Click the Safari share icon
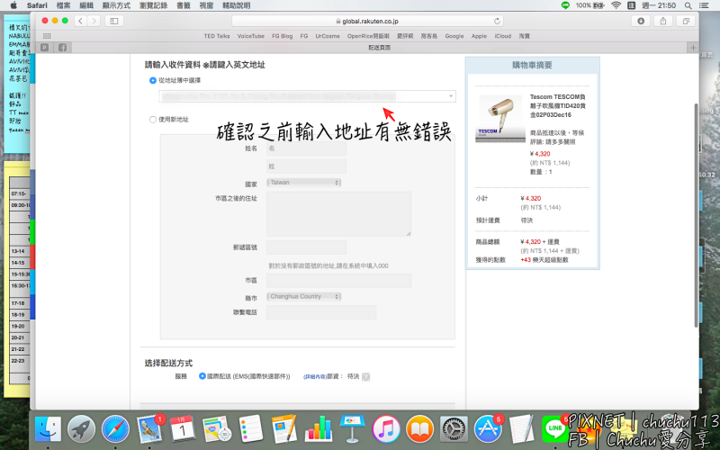This screenshot has width=720, height=450. (664, 20)
